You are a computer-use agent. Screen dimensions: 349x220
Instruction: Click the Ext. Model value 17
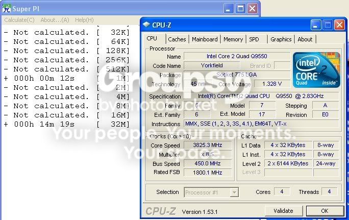pos(262,115)
